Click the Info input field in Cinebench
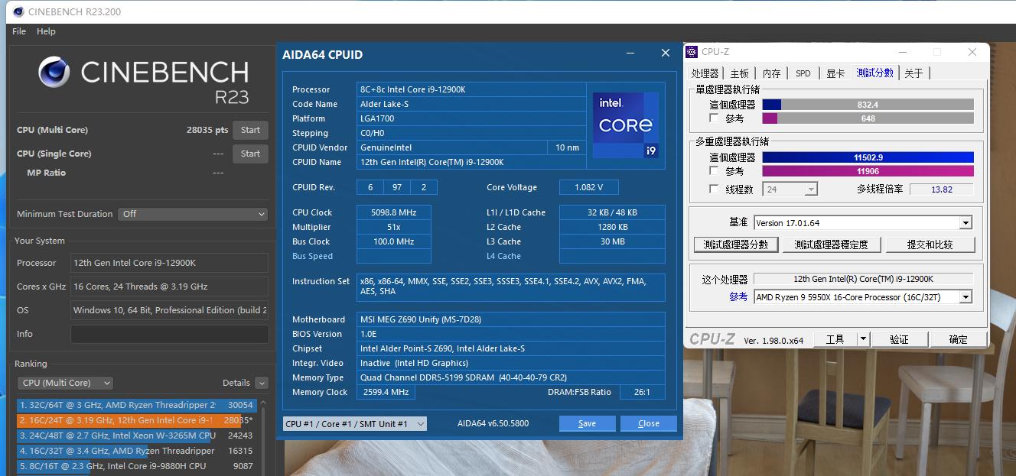This screenshot has width=1016, height=476. point(168,334)
